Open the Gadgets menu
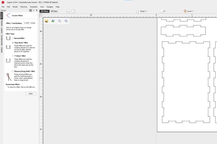The width and height of the screenshot is (217, 144). [x=50, y=7]
